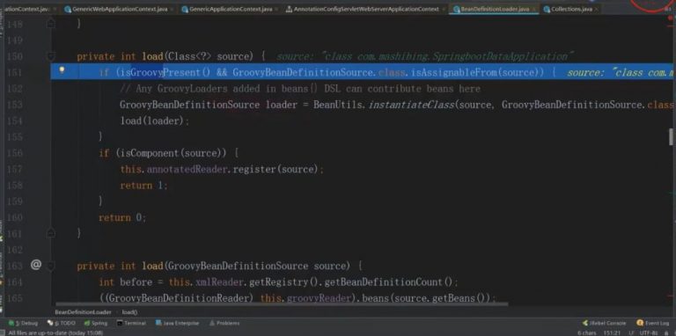The image size is (676, 336).
Task: Click the vertical editor scrollbar thumb
Action: (671, 136)
